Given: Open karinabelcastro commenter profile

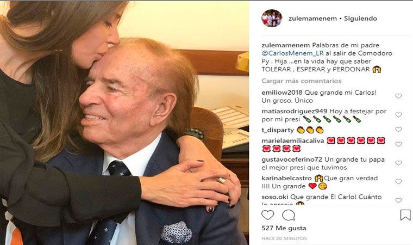Looking at the screenshot, I should pos(286,178).
